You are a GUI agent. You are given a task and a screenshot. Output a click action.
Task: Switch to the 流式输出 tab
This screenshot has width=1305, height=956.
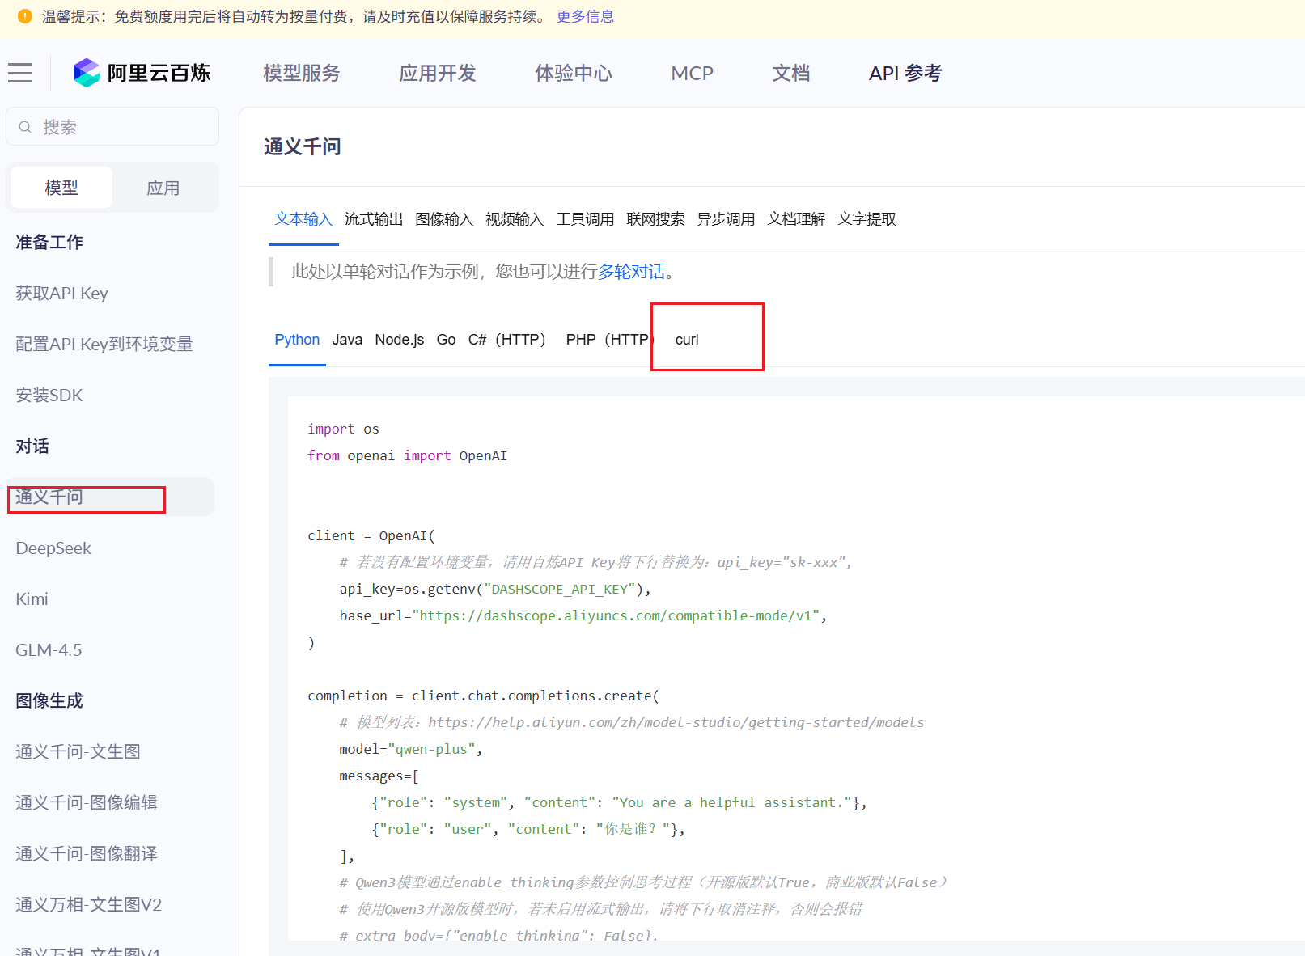(374, 218)
